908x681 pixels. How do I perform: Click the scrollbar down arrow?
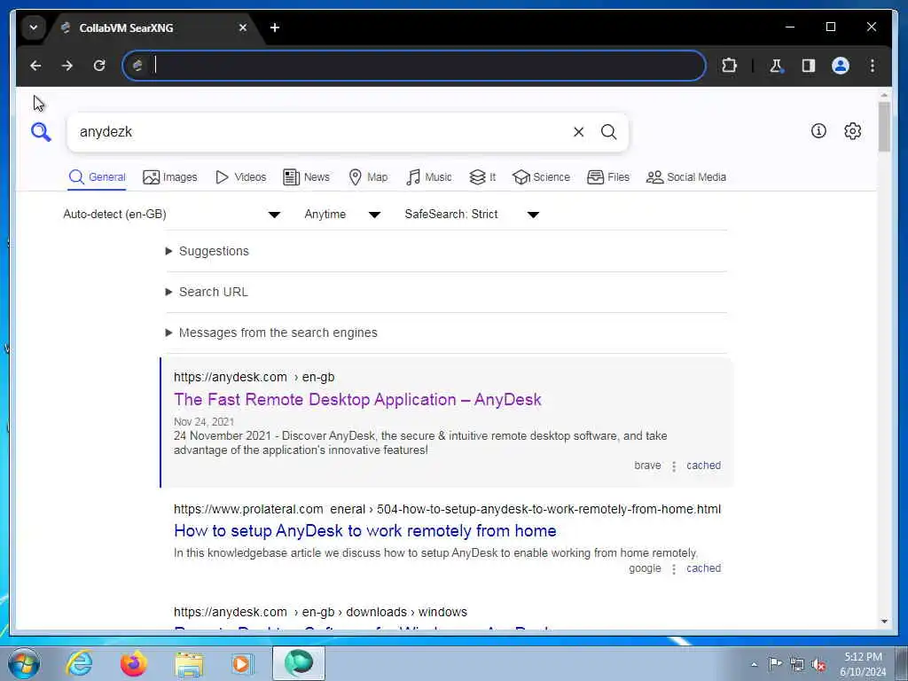pos(884,622)
